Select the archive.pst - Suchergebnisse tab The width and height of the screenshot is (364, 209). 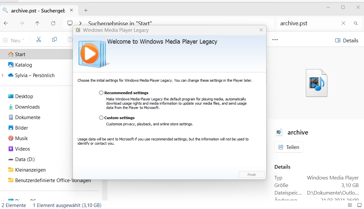coord(38,10)
